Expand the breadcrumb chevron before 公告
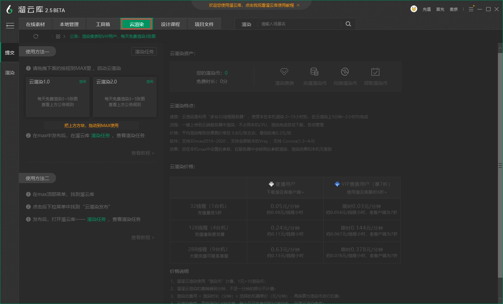The width and height of the screenshot is (503, 304). [64, 36]
